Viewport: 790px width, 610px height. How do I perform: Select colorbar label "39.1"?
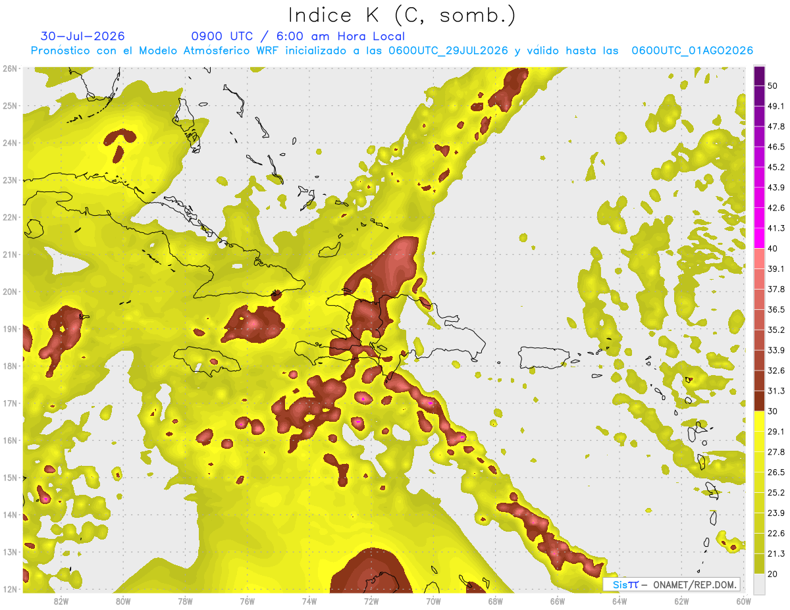coord(776,268)
